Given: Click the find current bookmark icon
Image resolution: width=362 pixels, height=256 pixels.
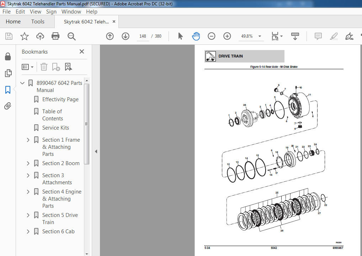Looking at the screenshot, I should (x=68, y=67).
